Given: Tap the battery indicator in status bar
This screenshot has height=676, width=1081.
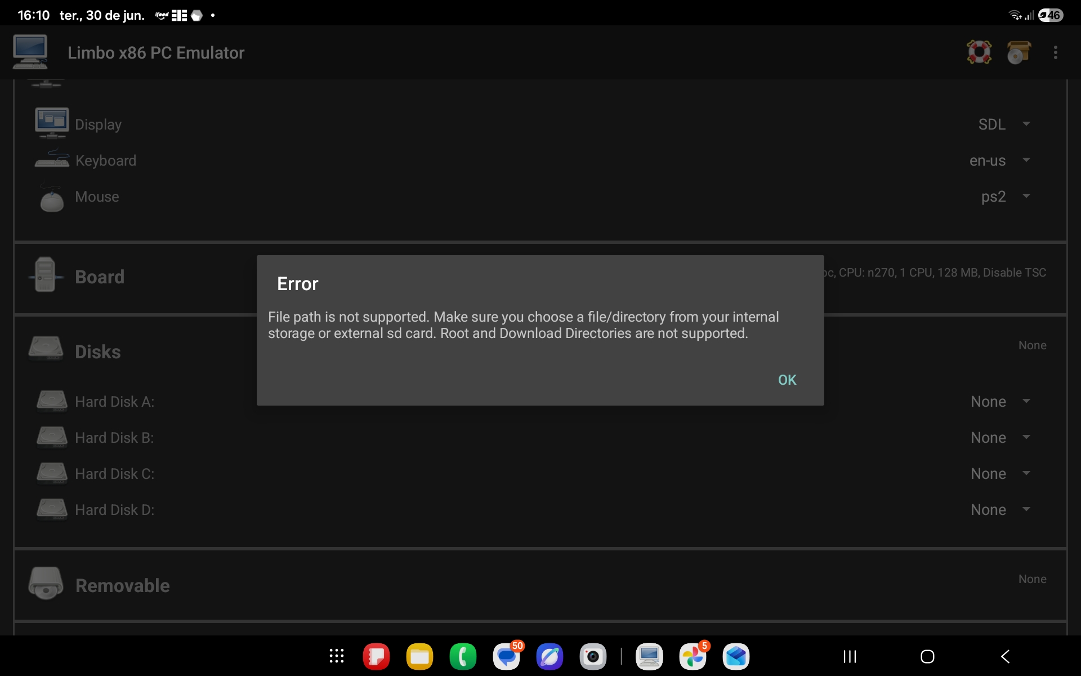Looking at the screenshot, I should 1051,15.
